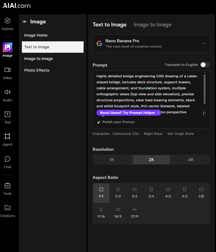Choose 3:2 aspect ratio
Image resolution: width=216 pixels, height=252 pixels.
point(135,193)
